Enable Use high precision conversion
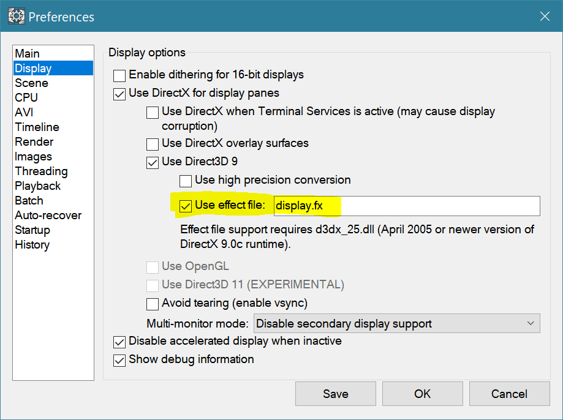Screen dimensions: 563x420 pyautogui.click(x=186, y=181)
